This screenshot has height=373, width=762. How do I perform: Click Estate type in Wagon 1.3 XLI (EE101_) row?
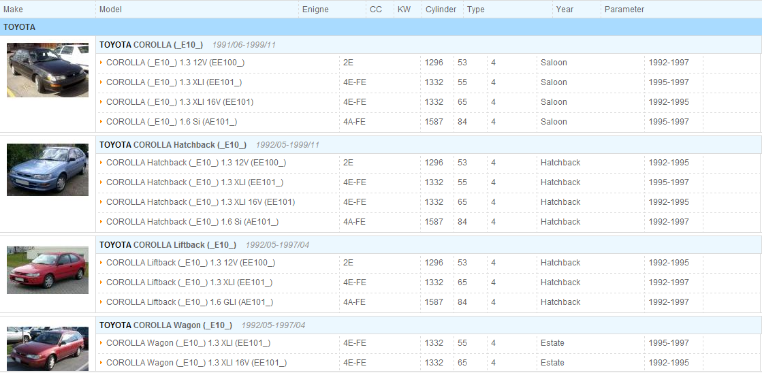(552, 343)
